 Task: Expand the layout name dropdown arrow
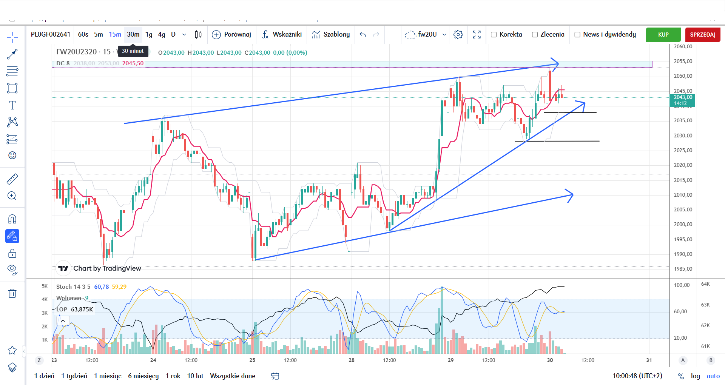point(444,35)
